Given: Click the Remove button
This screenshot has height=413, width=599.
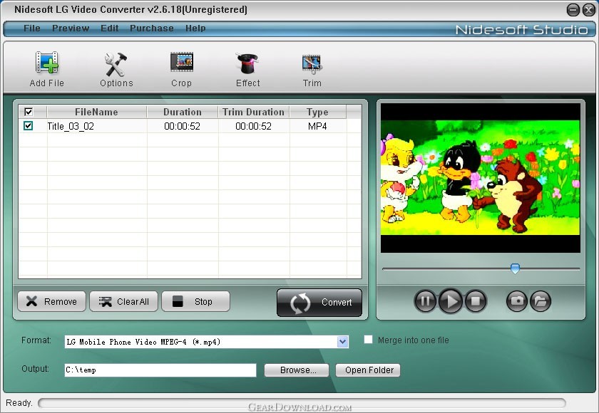Looking at the screenshot, I should [x=51, y=301].
